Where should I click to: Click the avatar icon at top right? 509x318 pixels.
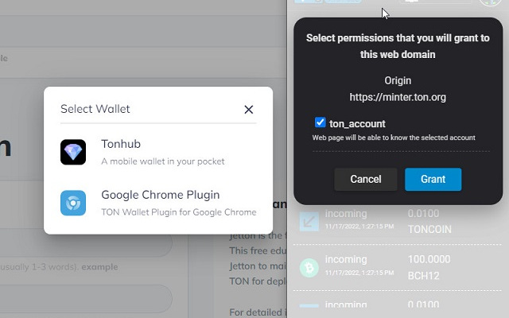(490, 2)
